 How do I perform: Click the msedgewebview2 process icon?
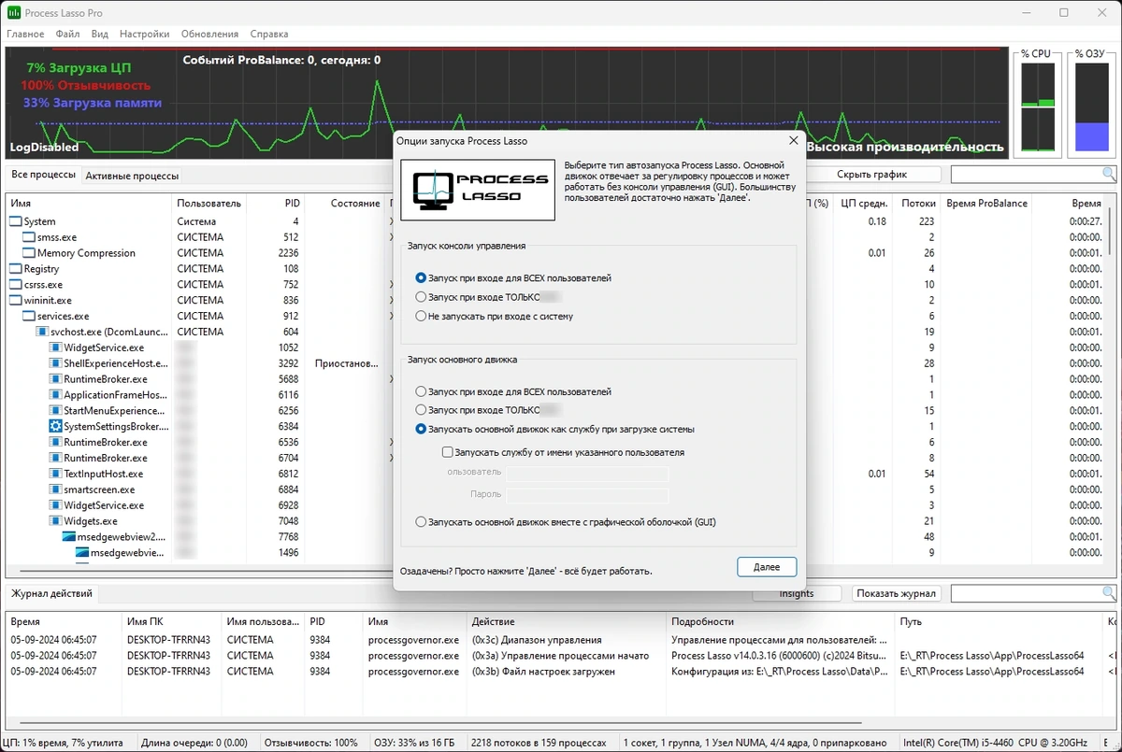pos(68,537)
